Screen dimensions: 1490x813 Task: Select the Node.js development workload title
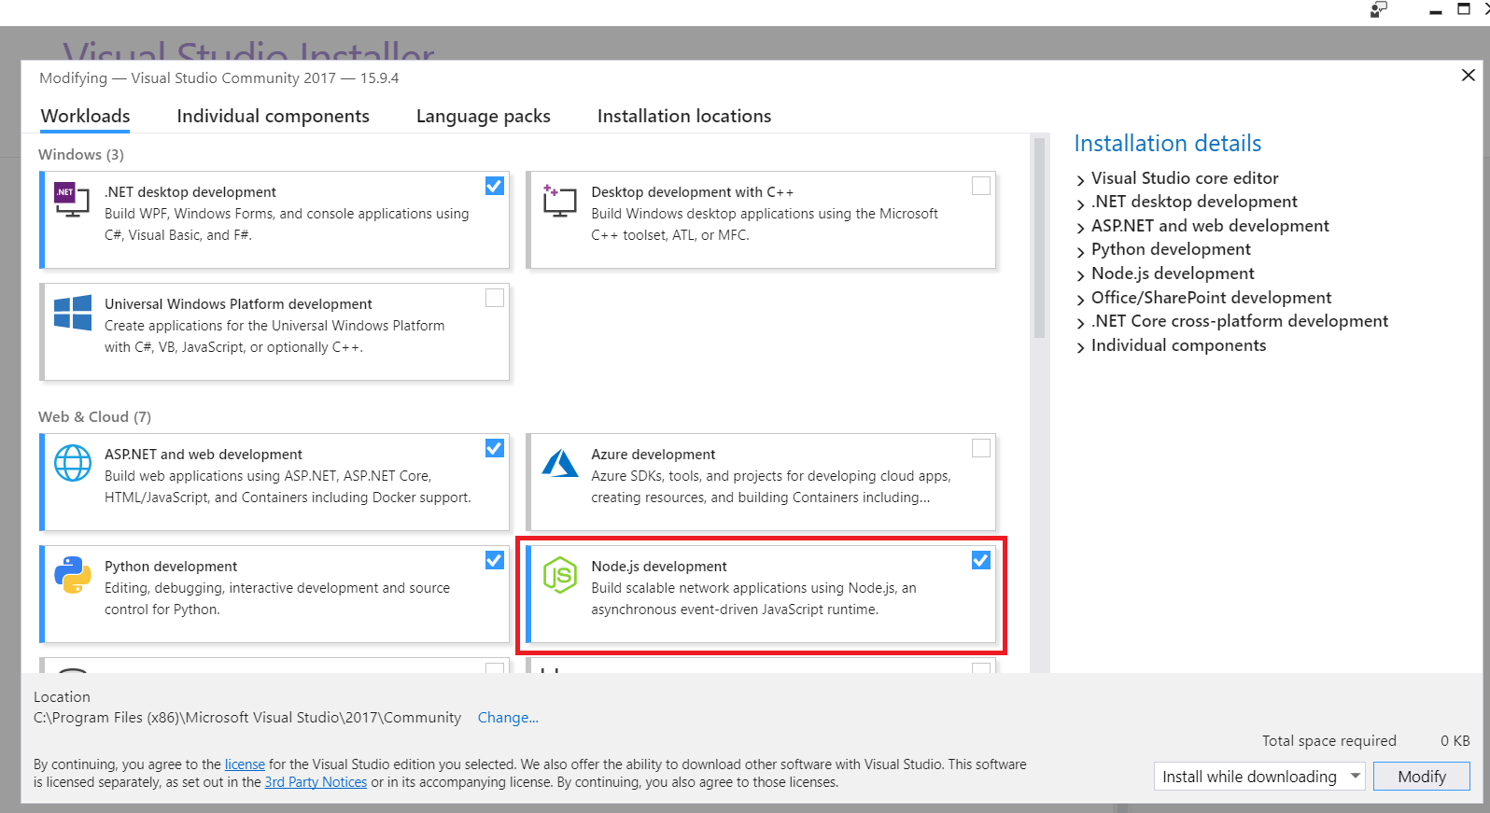coord(659,567)
